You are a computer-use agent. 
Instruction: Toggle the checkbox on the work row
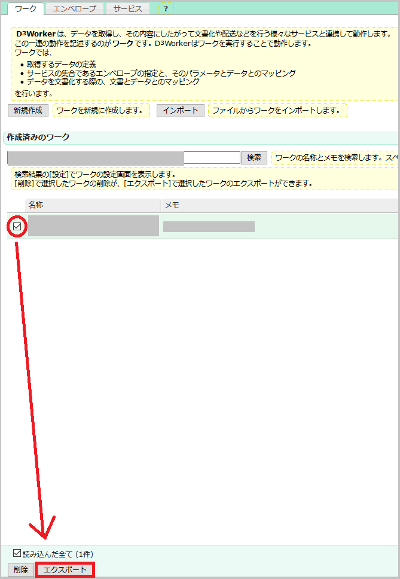(17, 226)
